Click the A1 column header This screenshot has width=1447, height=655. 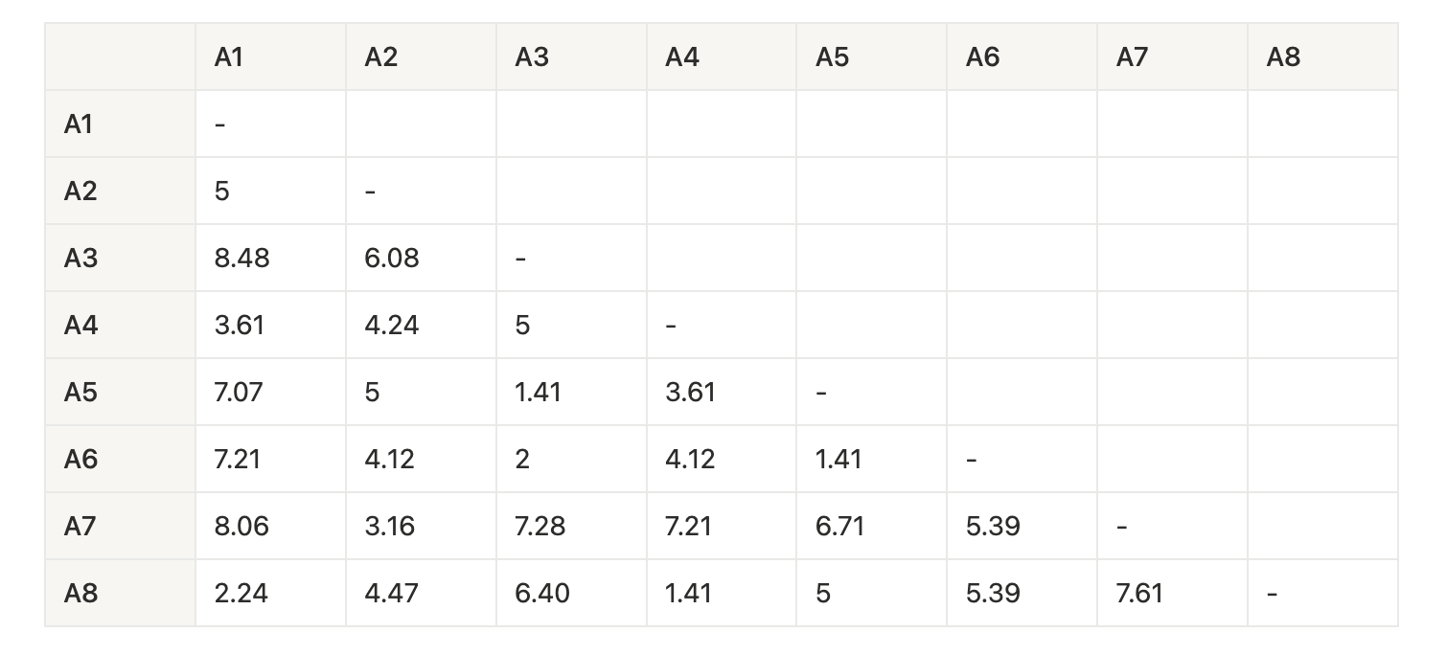[229, 57]
